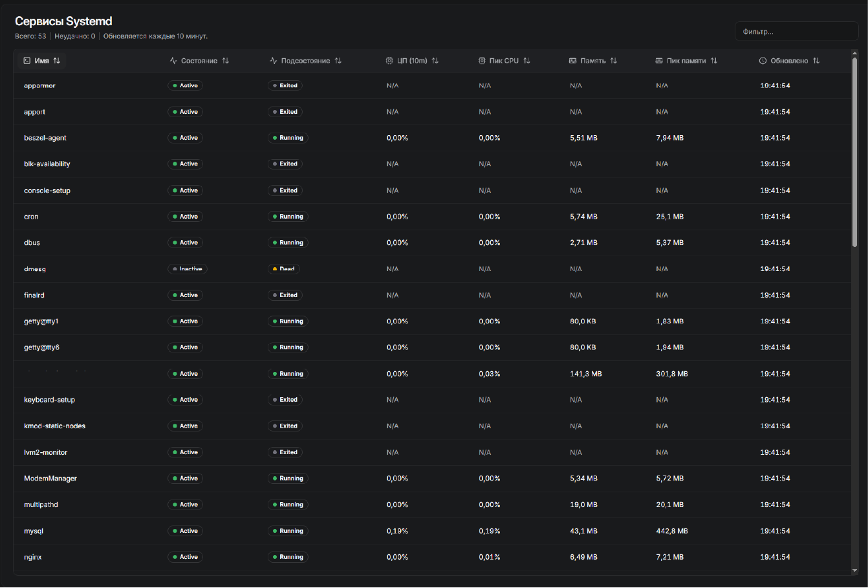Click the "Dead" badge in dmesg row
Image resolution: width=868 pixels, height=588 pixels.
[284, 269]
